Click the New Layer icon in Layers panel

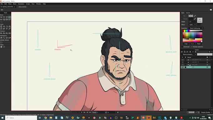tap(182, 52)
